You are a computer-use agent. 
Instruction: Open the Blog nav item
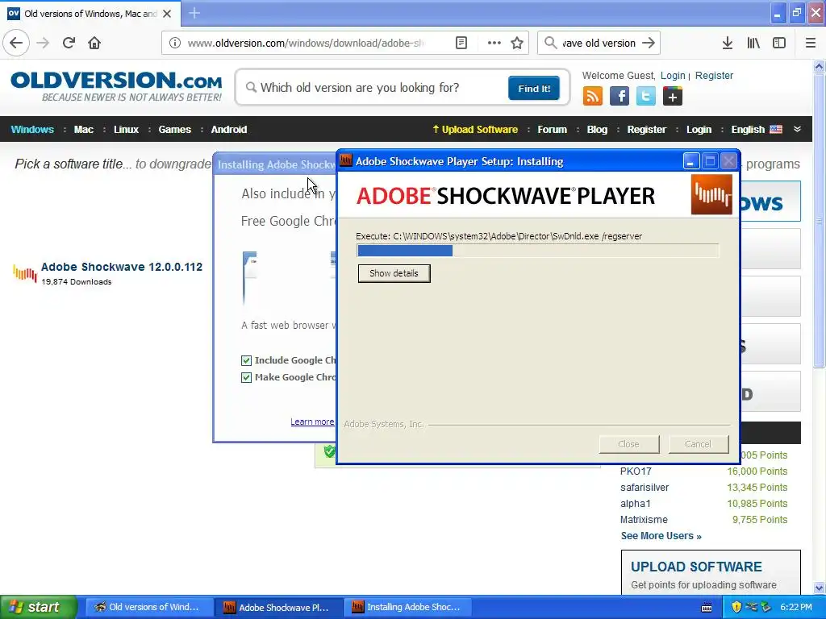[x=597, y=130]
